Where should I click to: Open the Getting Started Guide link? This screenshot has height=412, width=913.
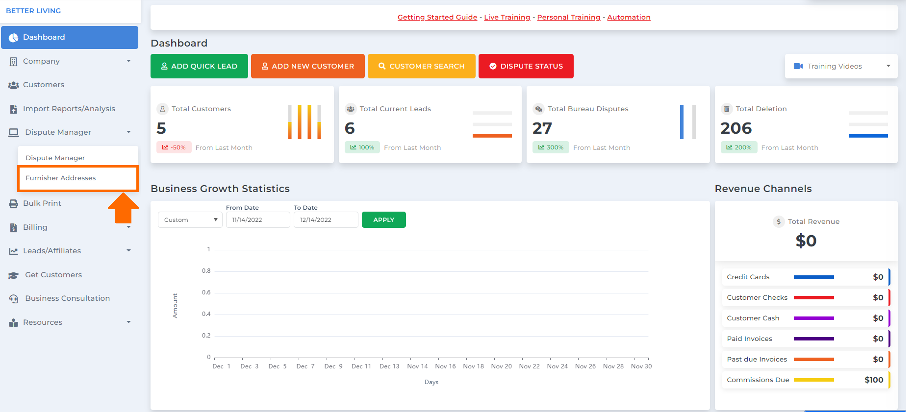tap(437, 17)
